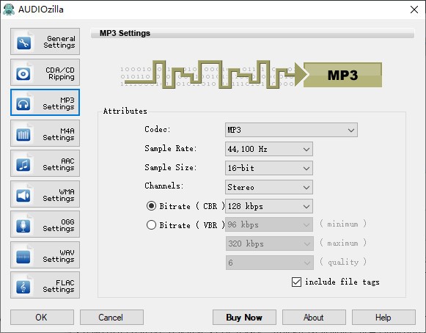Click the General Settings wrench icon
Screen dimensions: 426x333
click(23, 43)
